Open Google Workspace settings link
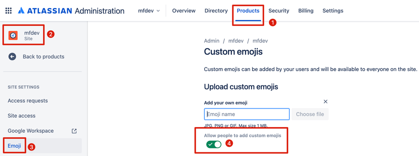 click(x=31, y=131)
